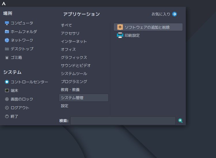This screenshot has height=158, width=216.
Task: Choose 画面のロック text entry
Action: coord(22,99)
